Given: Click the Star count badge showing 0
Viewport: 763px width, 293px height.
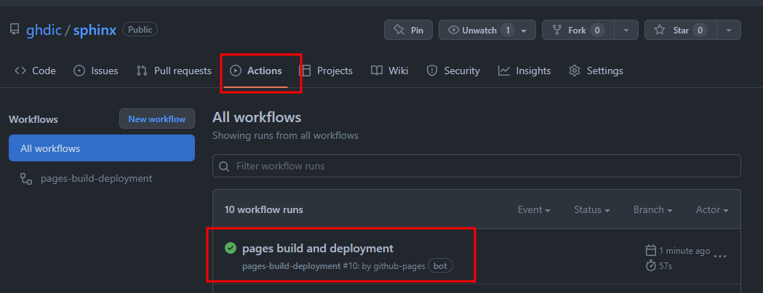Looking at the screenshot, I should 700,31.
